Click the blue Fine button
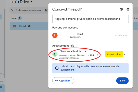Screen dimensions: 138x92 122,81
